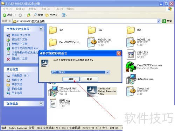The height and width of the screenshot is (131, 175).
Task: Collapse the 文件和文件夹任务 panel
Action: (x=41, y=29)
